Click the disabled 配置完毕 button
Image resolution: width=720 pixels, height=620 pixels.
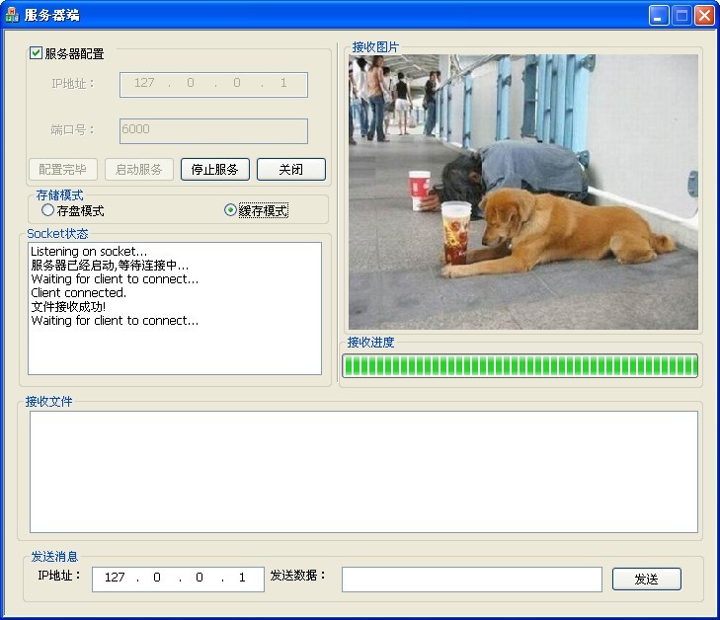63,170
